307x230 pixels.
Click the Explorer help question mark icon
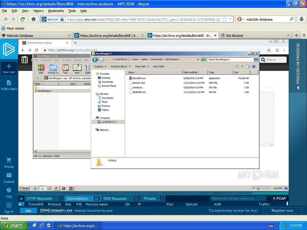tap(254, 66)
